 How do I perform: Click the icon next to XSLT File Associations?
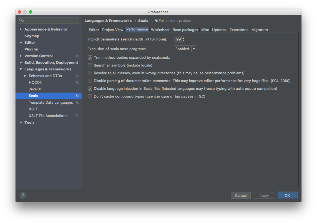(x=77, y=116)
